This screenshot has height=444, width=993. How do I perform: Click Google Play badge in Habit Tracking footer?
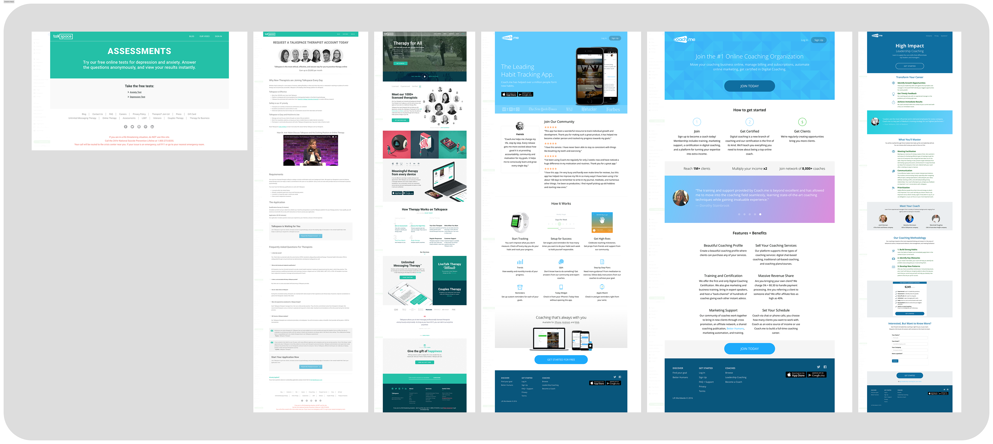point(613,383)
